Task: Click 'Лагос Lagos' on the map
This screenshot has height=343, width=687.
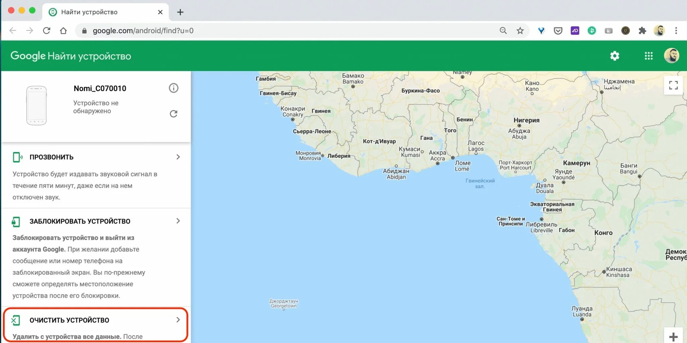Action: (x=476, y=146)
